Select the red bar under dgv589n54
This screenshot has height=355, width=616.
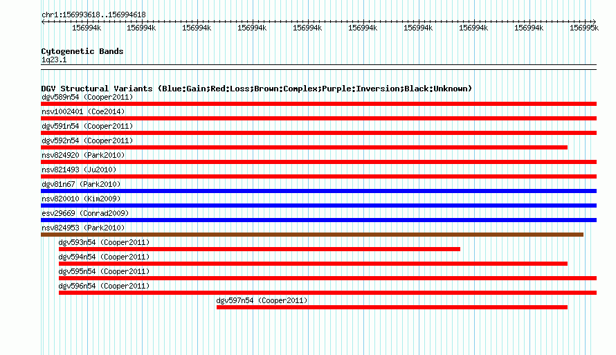point(318,104)
